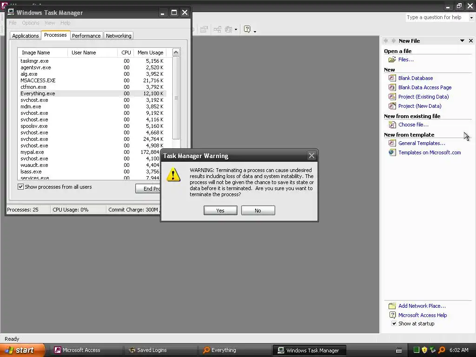Viewport: 476px width, 357px height.
Task: Click the End Process button
Action: (x=148, y=189)
